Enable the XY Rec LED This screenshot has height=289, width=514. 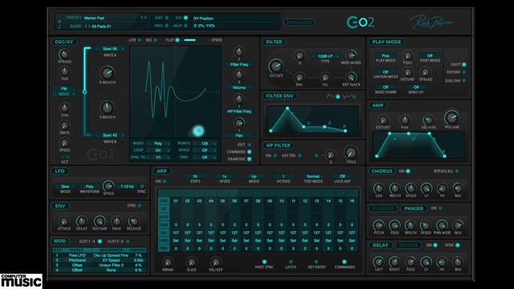coord(156,40)
